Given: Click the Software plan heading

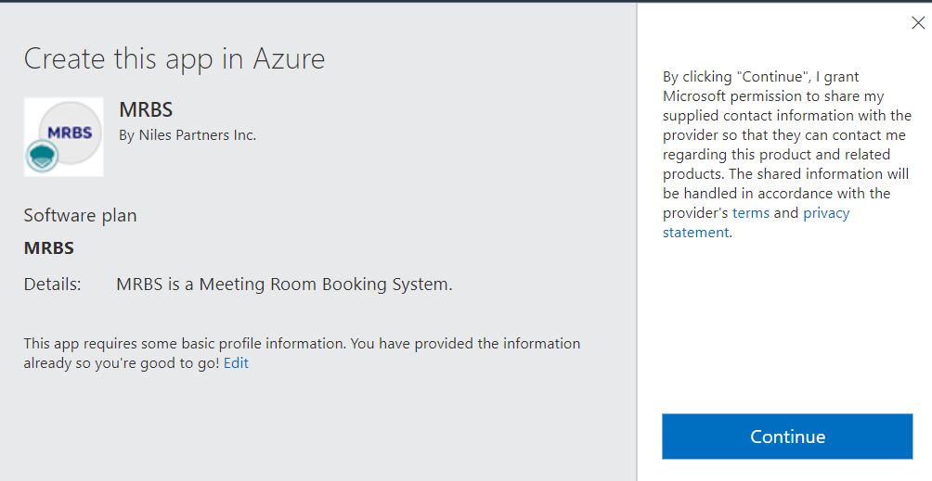Looking at the screenshot, I should pos(80,215).
